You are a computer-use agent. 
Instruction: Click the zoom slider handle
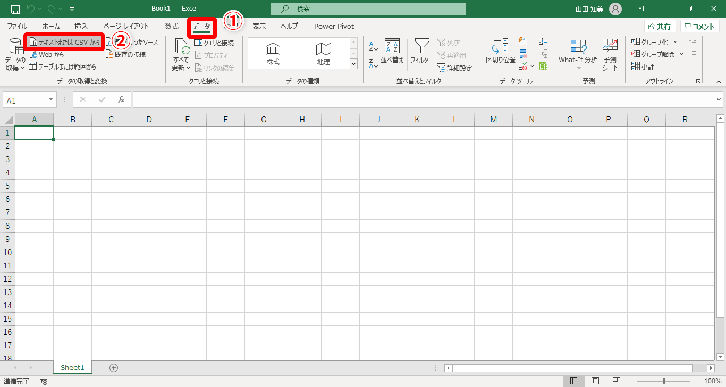point(664,381)
